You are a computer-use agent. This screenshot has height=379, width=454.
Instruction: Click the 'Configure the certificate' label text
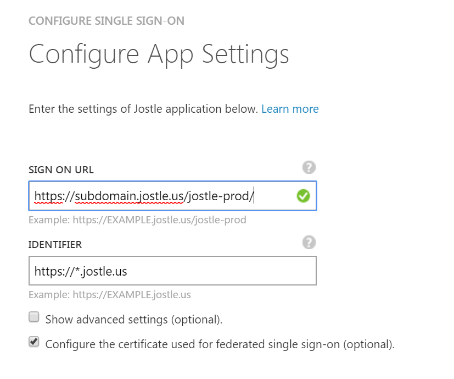(220, 344)
